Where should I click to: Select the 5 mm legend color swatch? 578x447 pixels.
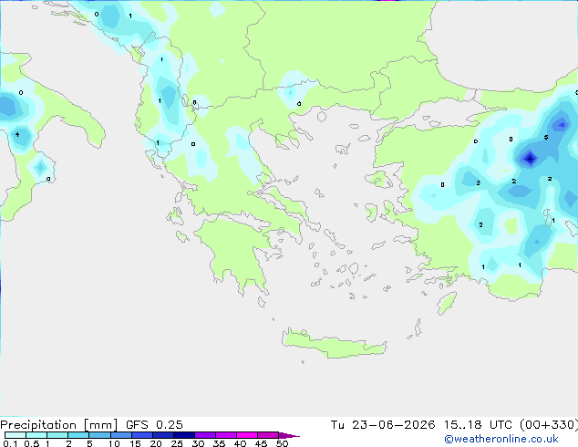pyautogui.click(x=99, y=435)
